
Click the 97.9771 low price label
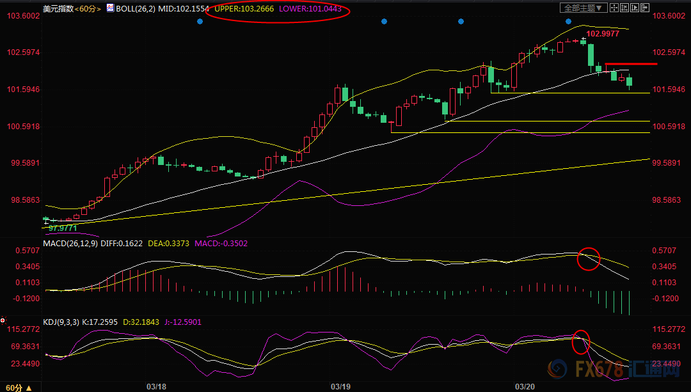point(63,228)
